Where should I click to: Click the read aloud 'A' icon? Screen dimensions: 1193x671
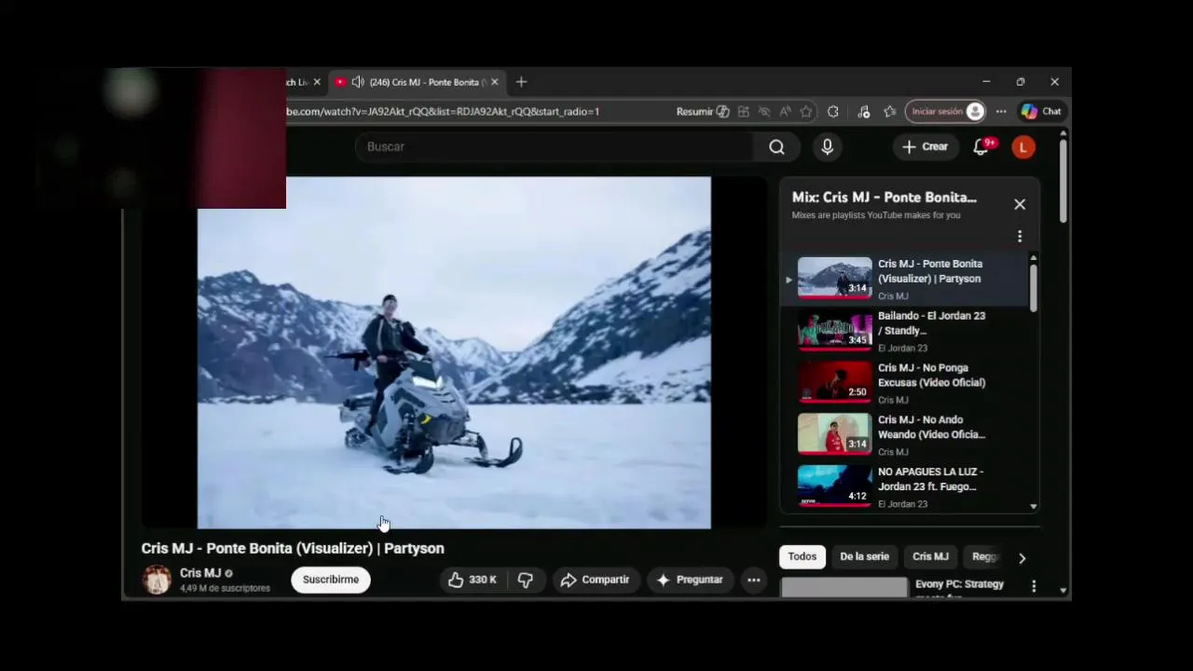click(x=785, y=111)
